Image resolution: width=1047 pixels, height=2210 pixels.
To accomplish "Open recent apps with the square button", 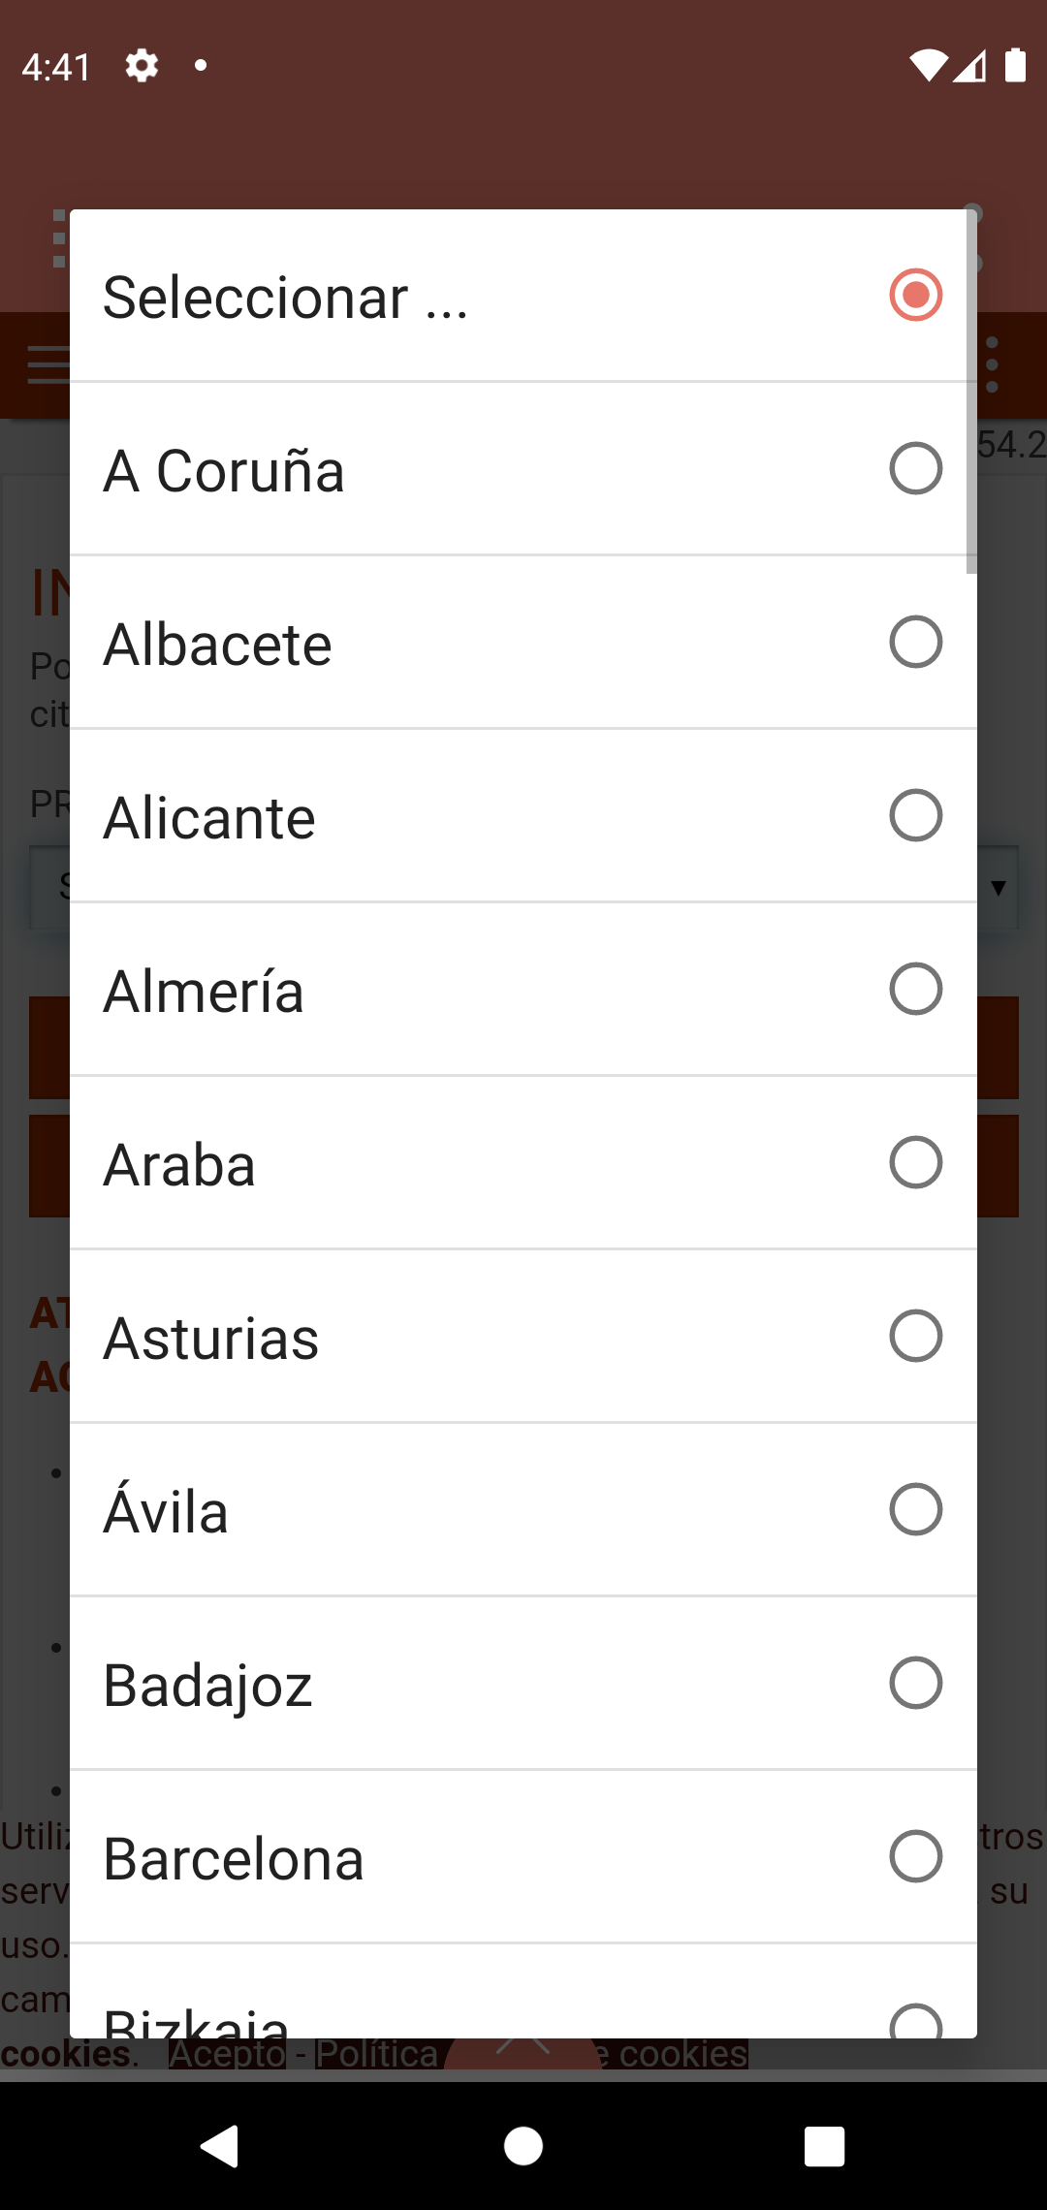I will point(824,2145).
